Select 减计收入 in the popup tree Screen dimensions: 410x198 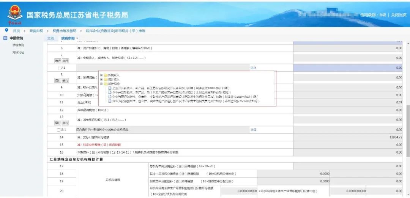point(114,79)
